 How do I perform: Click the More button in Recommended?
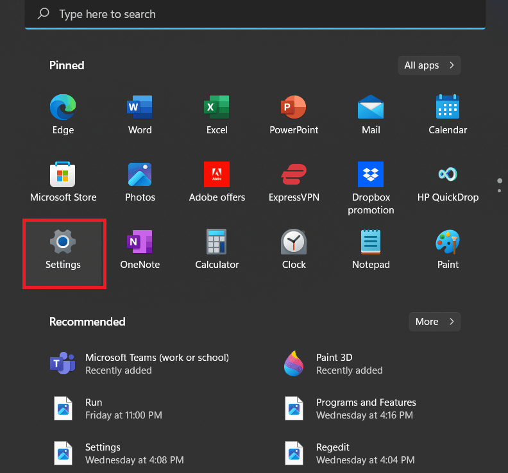point(434,322)
